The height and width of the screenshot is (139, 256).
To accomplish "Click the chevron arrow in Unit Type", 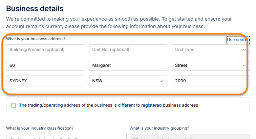I will [244, 50].
